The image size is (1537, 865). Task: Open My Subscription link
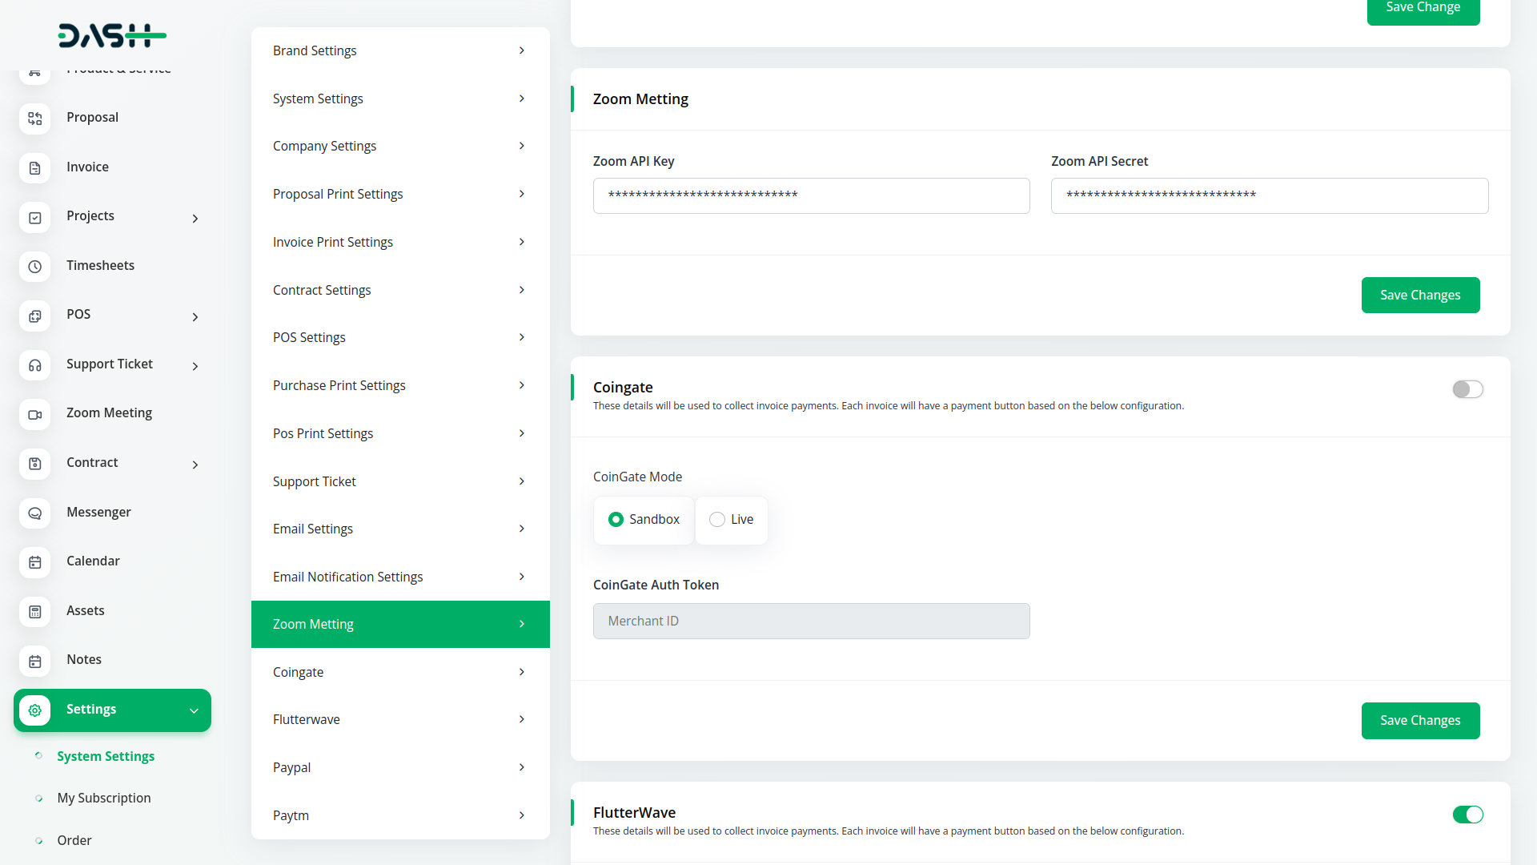(104, 798)
